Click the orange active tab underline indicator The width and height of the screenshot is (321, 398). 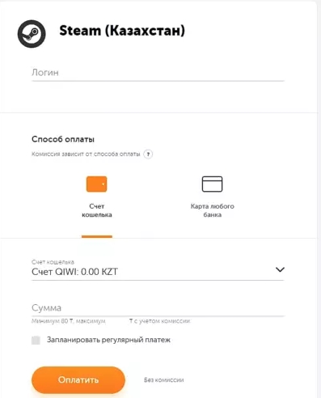[97, 237]
